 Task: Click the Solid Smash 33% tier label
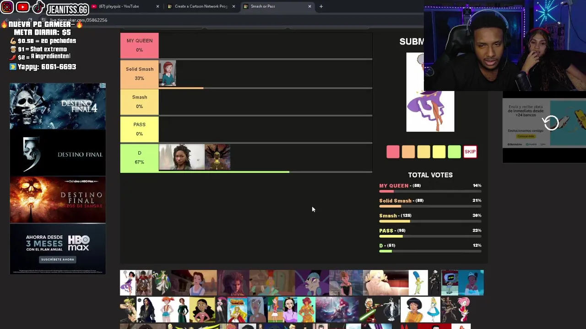pos(140,74)
